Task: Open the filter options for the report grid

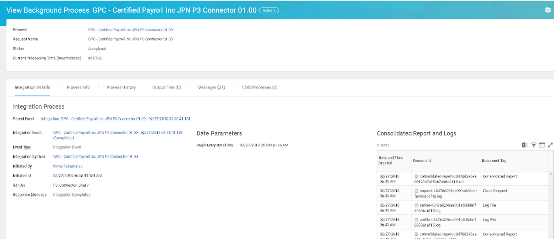Action: coord(534,145)
